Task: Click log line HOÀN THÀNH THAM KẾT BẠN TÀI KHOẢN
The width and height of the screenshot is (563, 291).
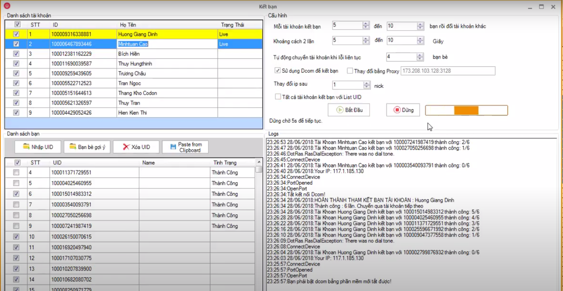Action: tap(360, 200)
